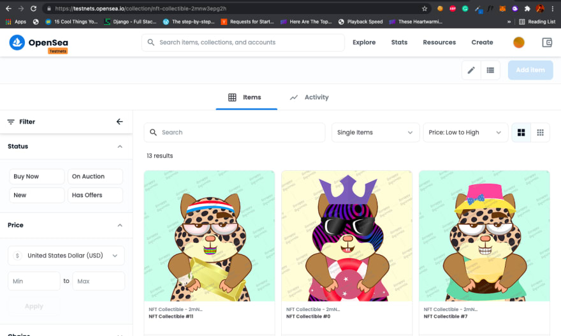Screen dimensions: 561x336
Task: Focus the top OpenSea search bar
Action: 243,42
